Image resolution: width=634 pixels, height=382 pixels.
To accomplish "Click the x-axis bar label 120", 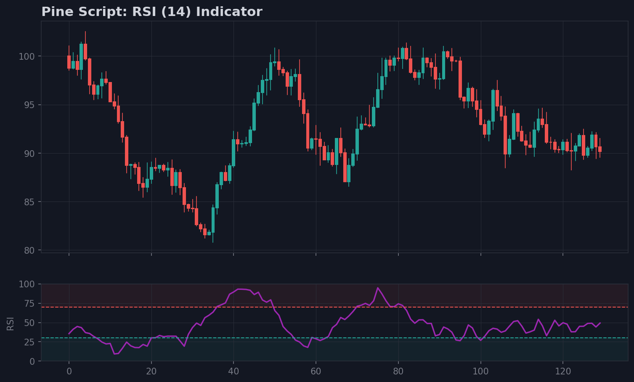I will tap(563, 371).
